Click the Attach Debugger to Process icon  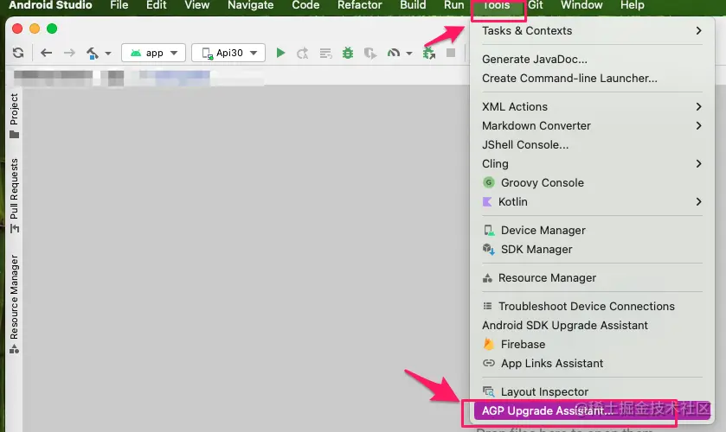pos(428,54)
